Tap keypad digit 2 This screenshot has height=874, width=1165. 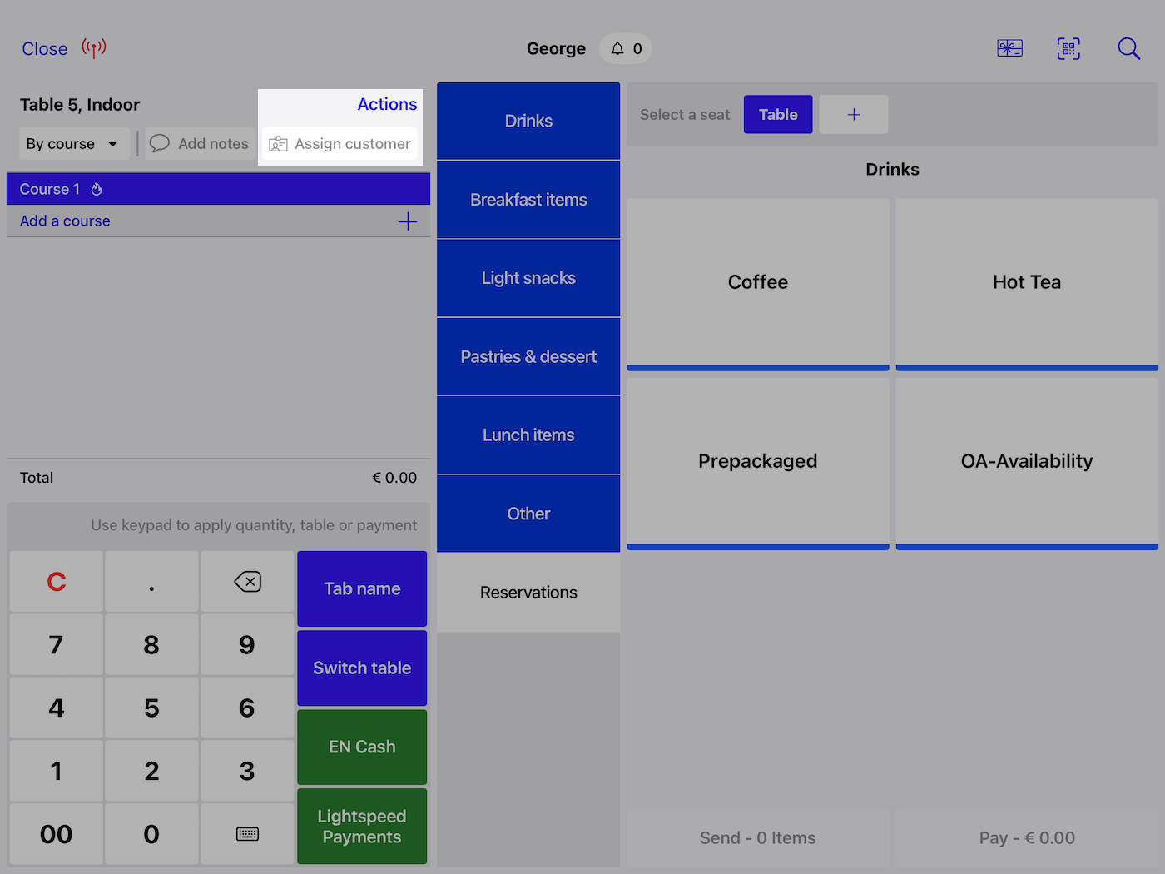tap(151, 772)
